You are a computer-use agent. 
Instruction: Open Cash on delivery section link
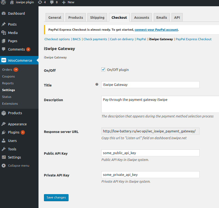(x=122, y=39)
